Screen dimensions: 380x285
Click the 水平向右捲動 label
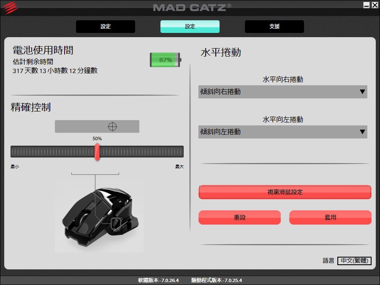283,79
